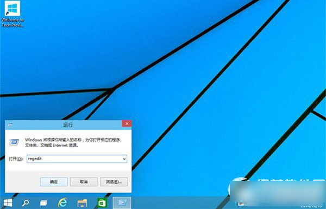Image resolution: width=326 pixels, height=209 pixels.
Task: Focus the regedit text input field
Action: click(x=77, y=159)
